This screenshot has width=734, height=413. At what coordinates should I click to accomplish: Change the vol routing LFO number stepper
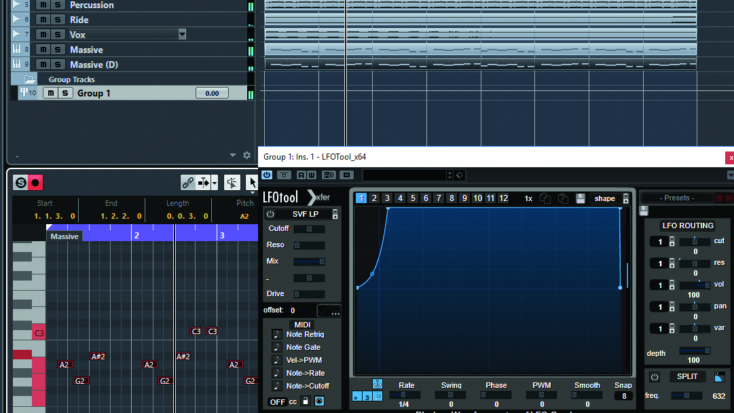click(672, 285)
